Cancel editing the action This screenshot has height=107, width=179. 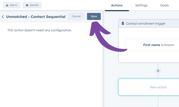pos(76,16)
